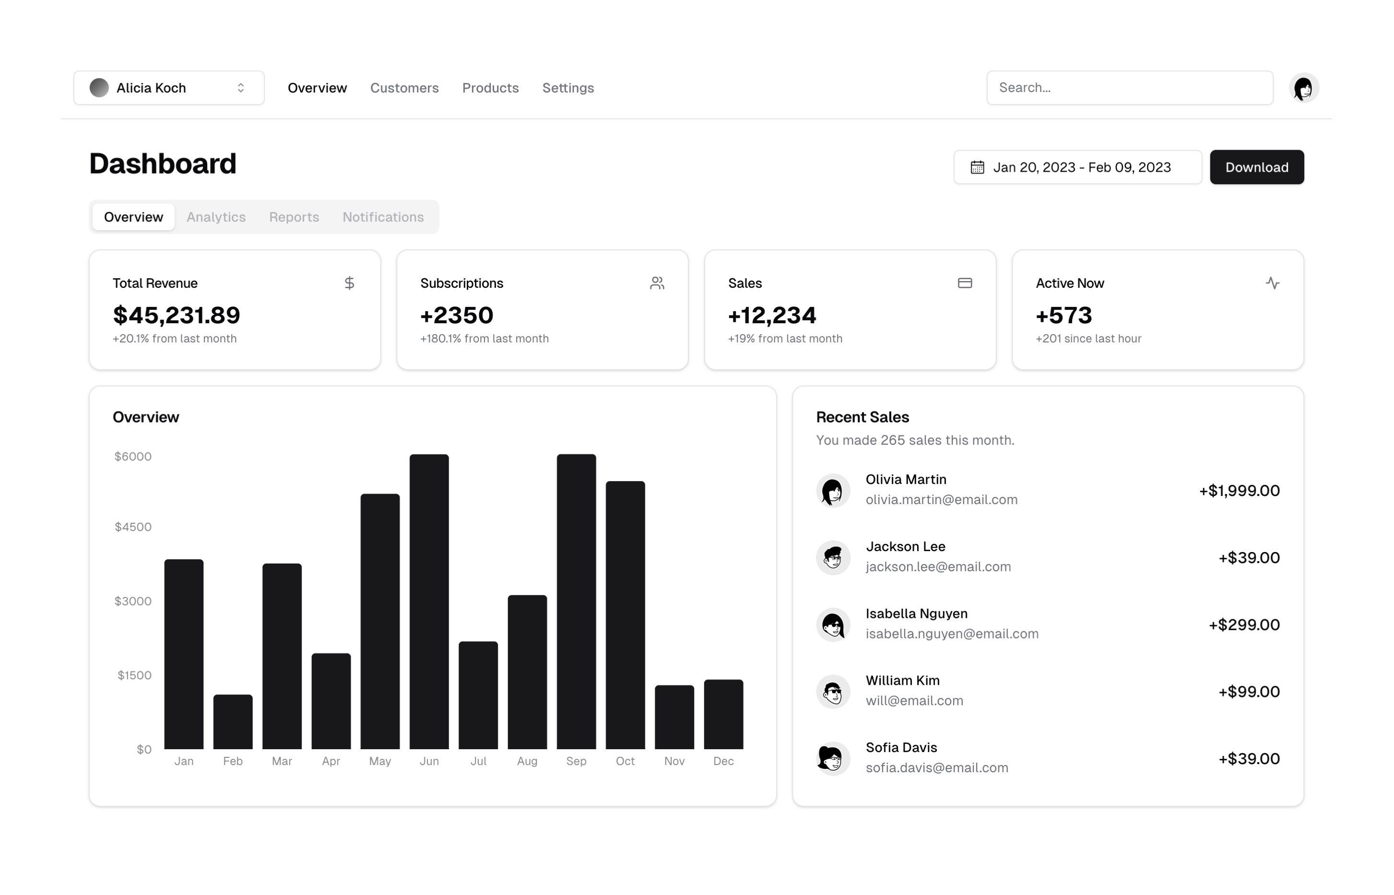Open the Settings navigation item

(567, 88)
